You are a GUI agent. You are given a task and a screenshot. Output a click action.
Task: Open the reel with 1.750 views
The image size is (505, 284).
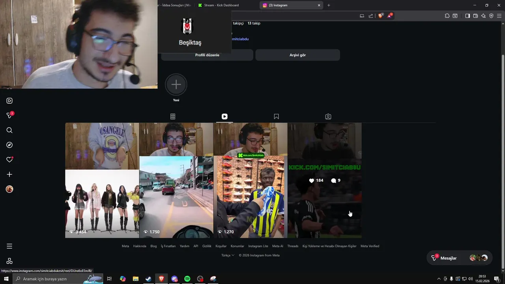[176, 180]
